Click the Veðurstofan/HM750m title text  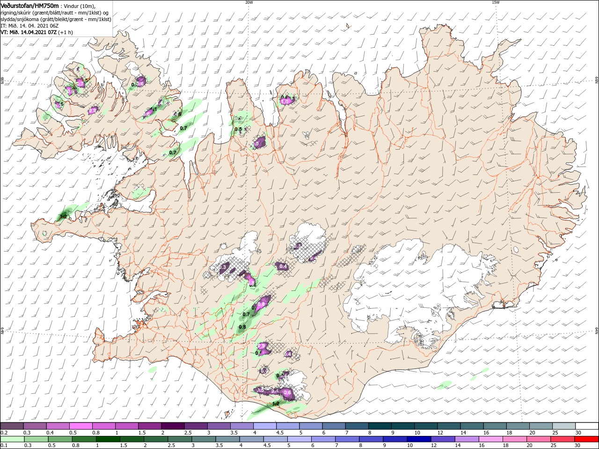pos(30,6)
